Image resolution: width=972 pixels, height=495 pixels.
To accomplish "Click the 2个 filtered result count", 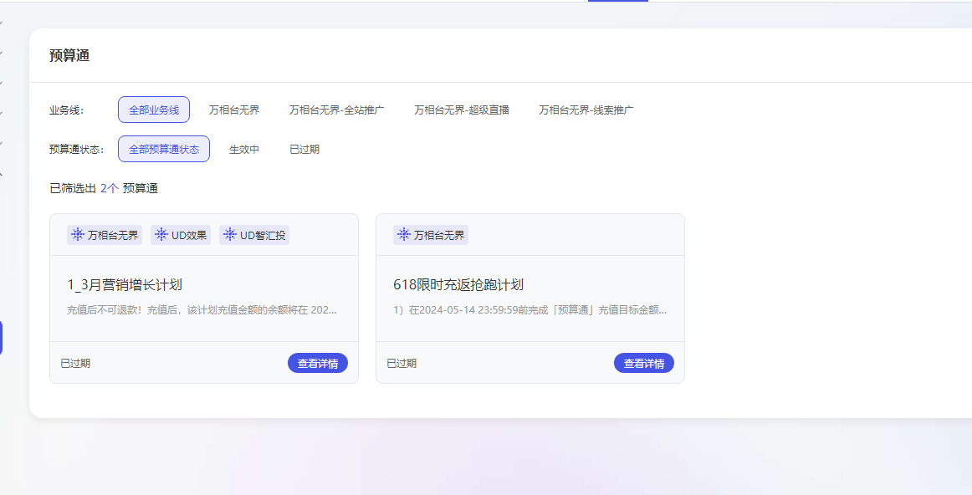I will (x=110, y=188).
